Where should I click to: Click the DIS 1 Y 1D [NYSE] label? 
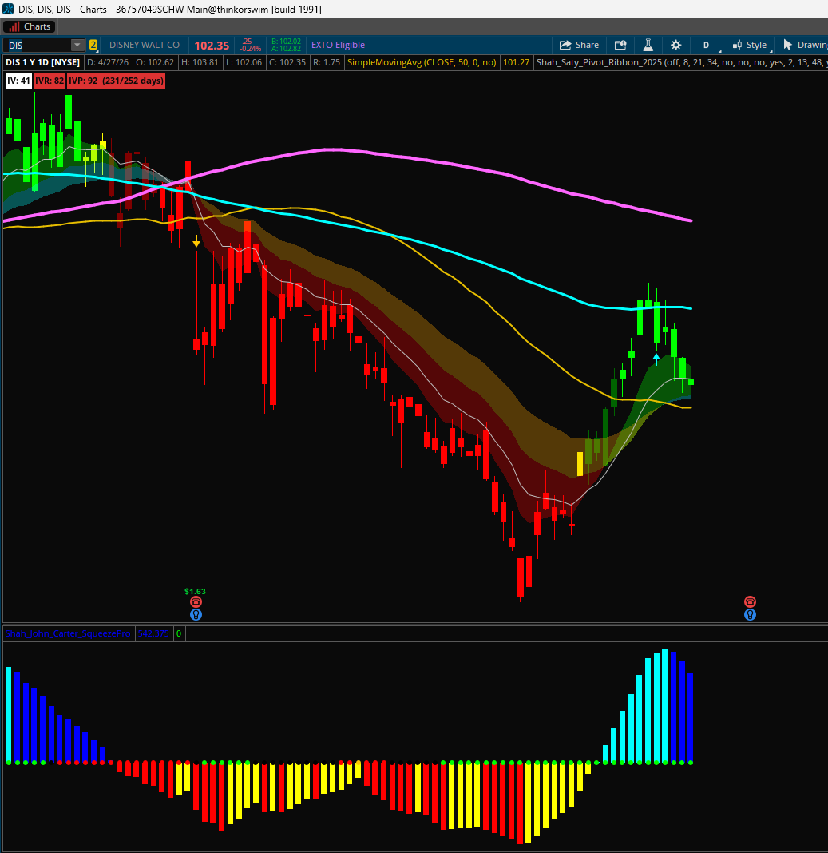43,62
